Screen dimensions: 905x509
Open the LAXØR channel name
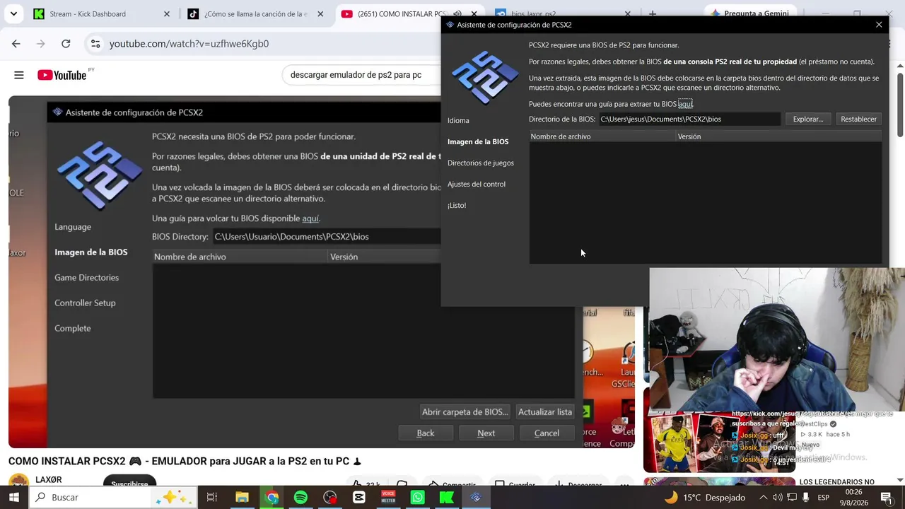pos(49,480)
